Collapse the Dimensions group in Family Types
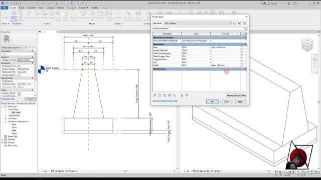 click(x=245, y=44)
